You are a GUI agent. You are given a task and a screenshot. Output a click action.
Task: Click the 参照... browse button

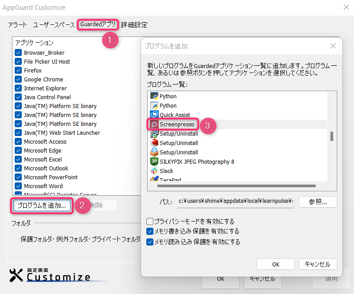click(x=318, y=201)
